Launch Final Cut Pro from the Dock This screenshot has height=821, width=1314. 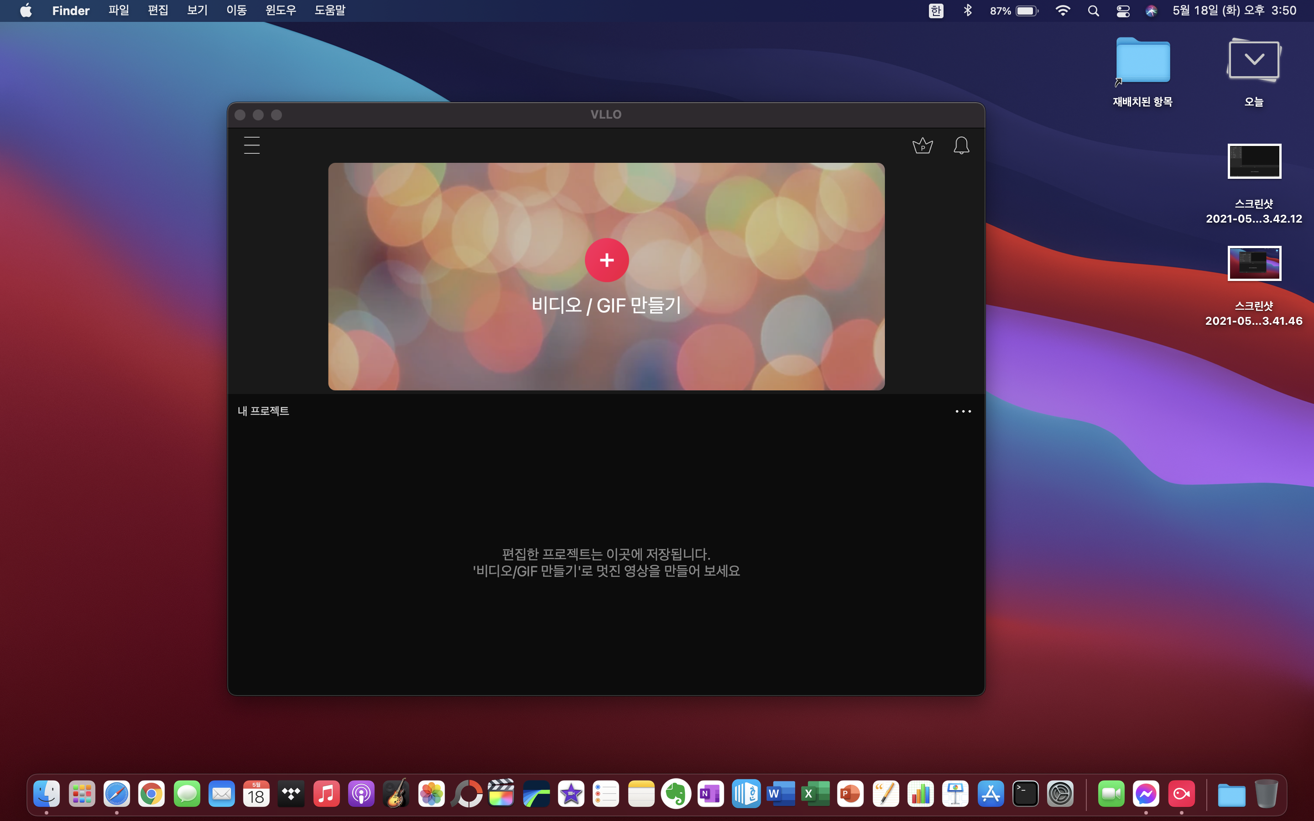point(501,794)
